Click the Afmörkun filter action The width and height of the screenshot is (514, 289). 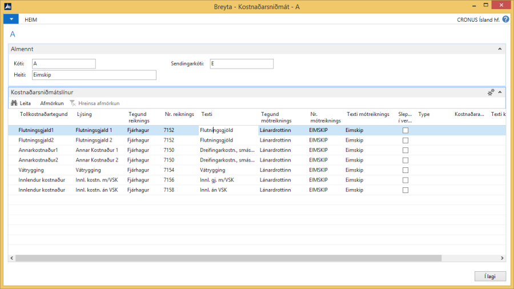(x=51, y=103)
